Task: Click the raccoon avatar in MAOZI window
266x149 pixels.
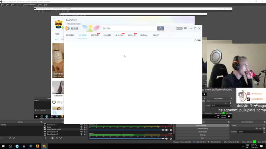Action: 59,24
